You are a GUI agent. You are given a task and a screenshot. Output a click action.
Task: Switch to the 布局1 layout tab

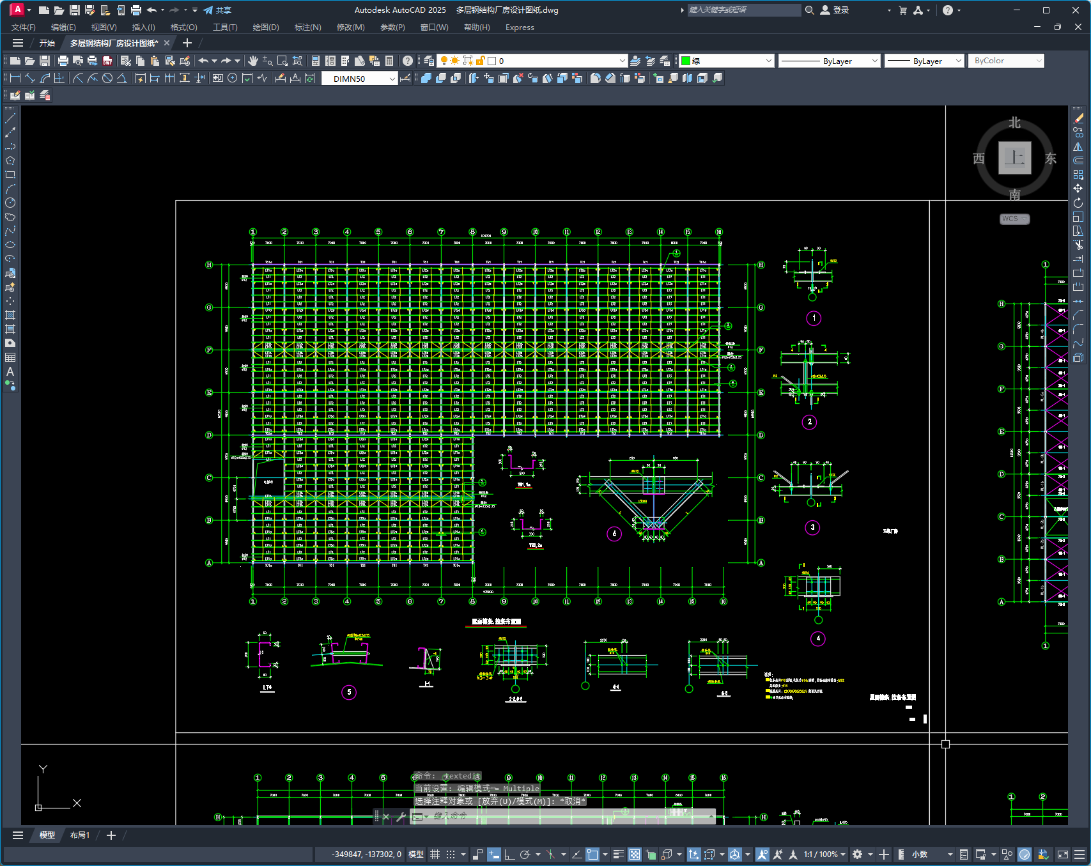click(x=80, y=835)
